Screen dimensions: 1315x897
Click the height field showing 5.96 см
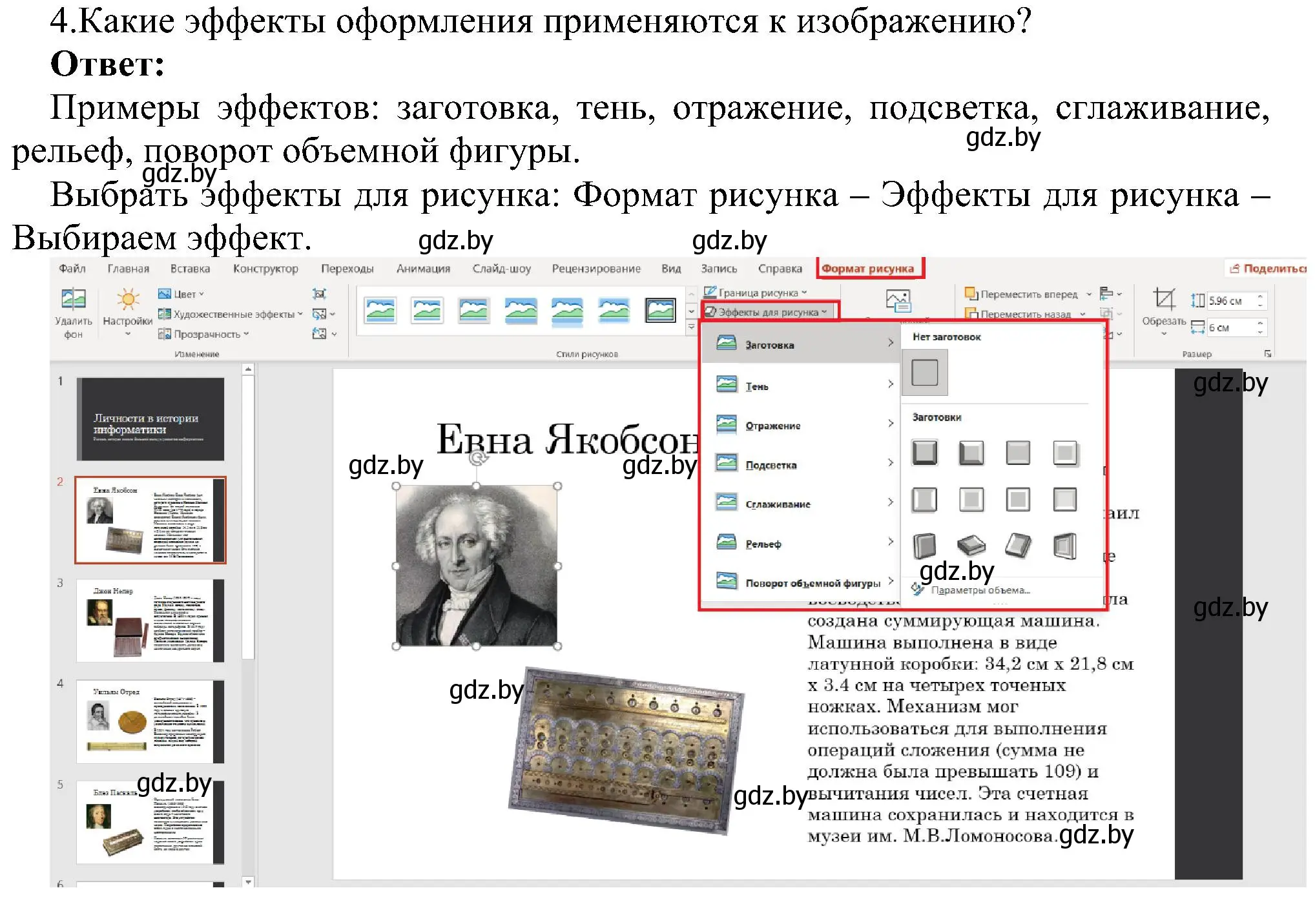(x=1231, y=300)
